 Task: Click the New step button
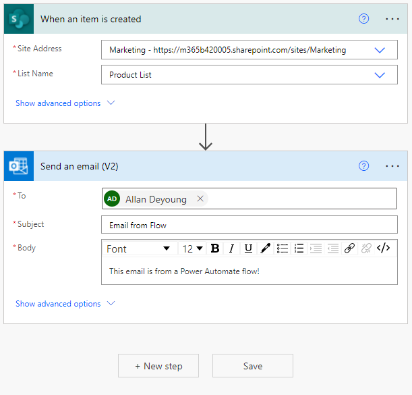point(158,366)
